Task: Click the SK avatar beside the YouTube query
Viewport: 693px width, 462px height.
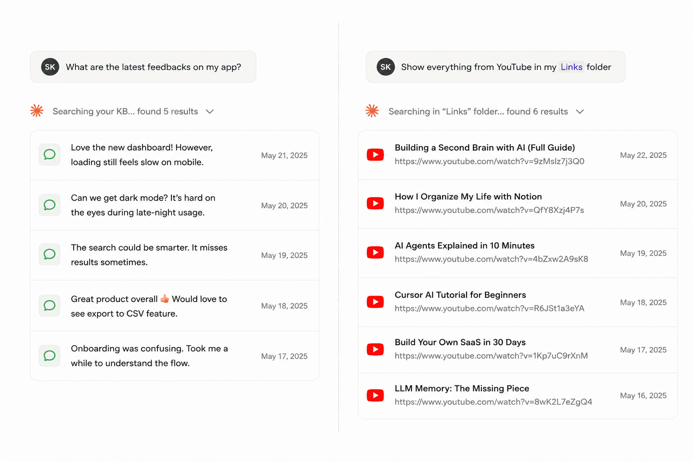Action: [386, 67]
